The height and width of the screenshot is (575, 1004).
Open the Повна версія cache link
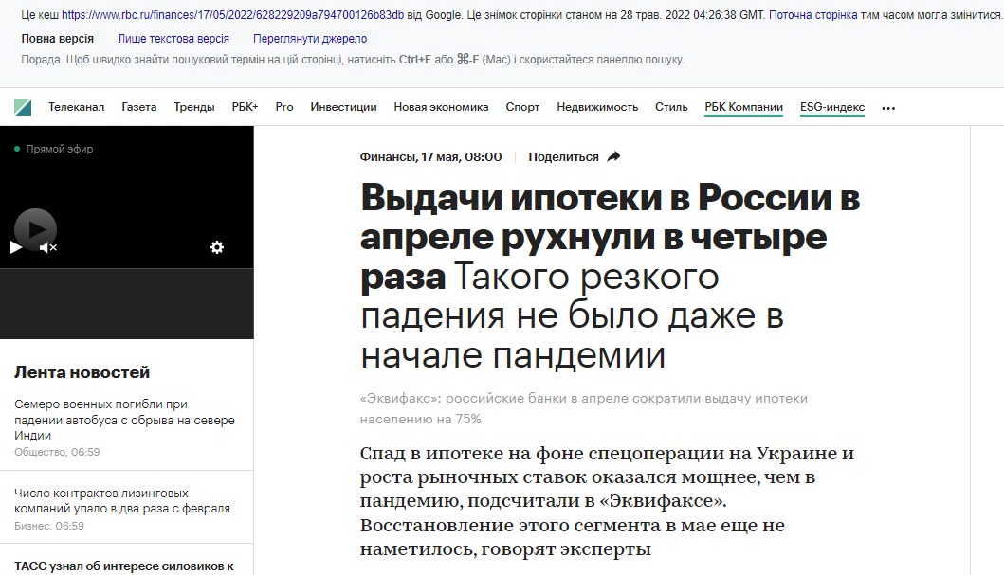[58, 39]
